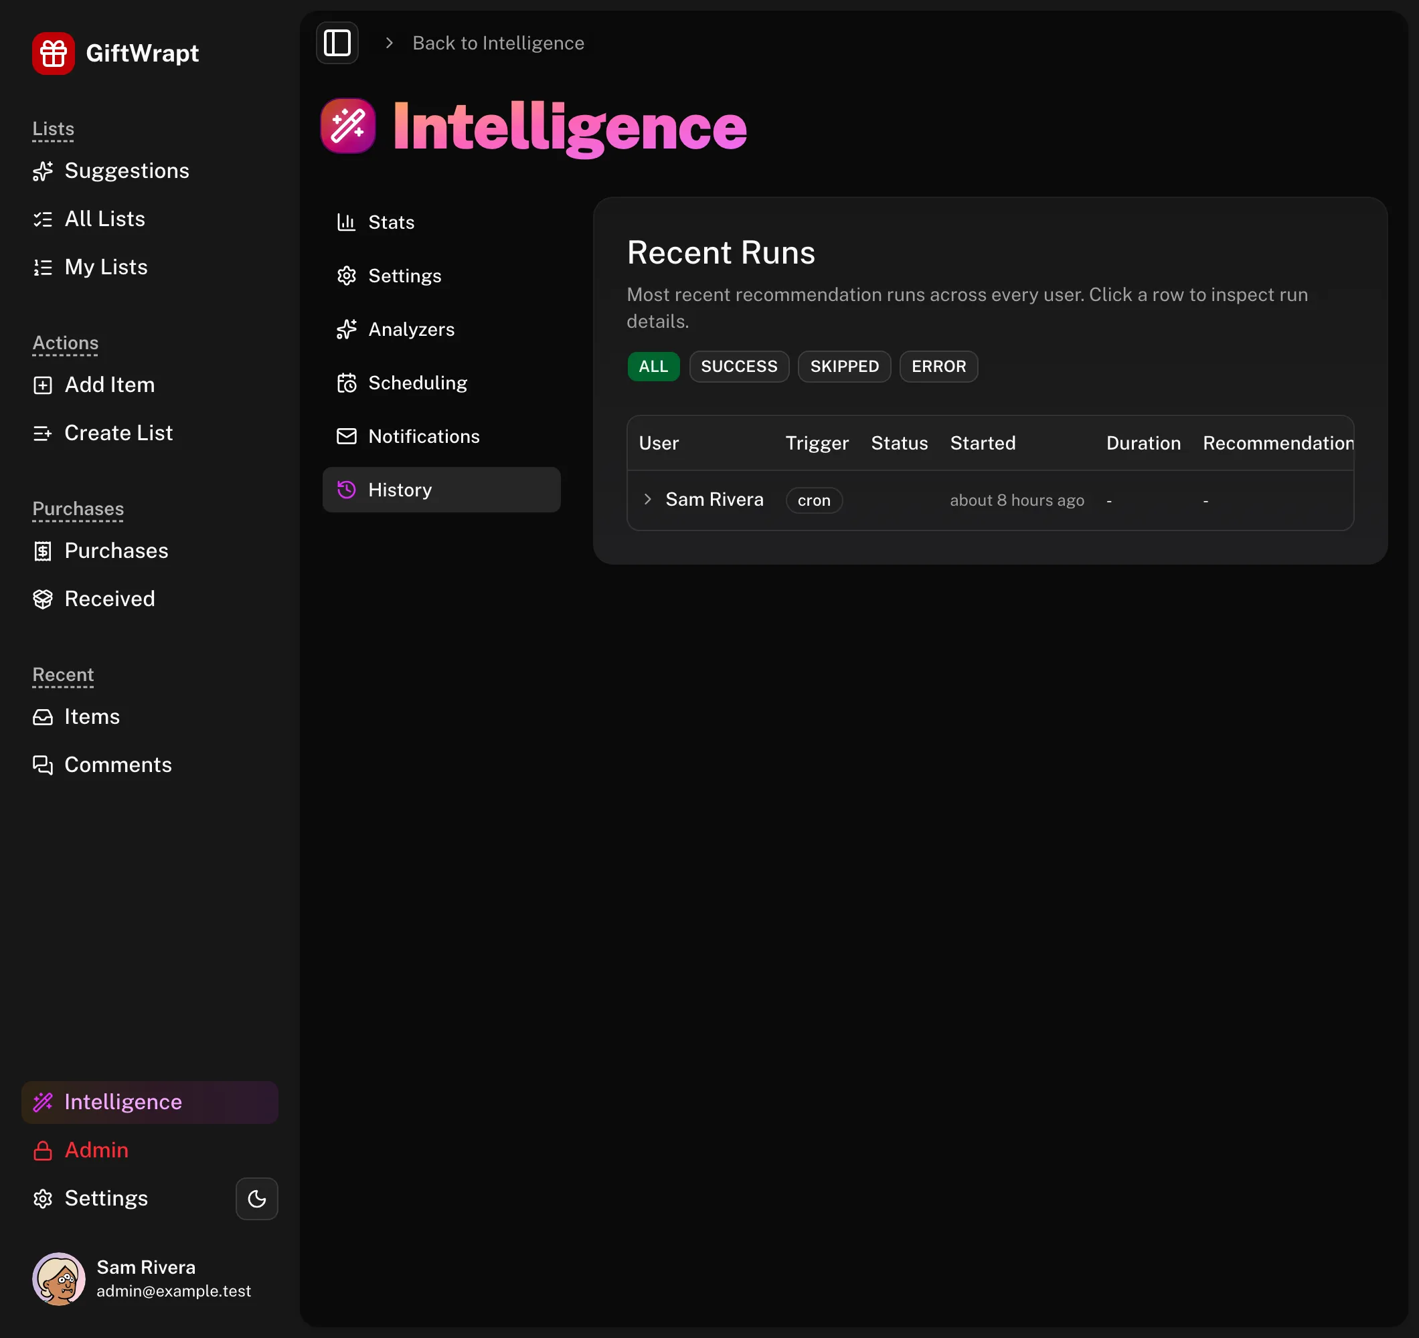The height and width of the screenshot is (1338, 1419).
Task: Click the Received package icon
Action: point(43,599)
